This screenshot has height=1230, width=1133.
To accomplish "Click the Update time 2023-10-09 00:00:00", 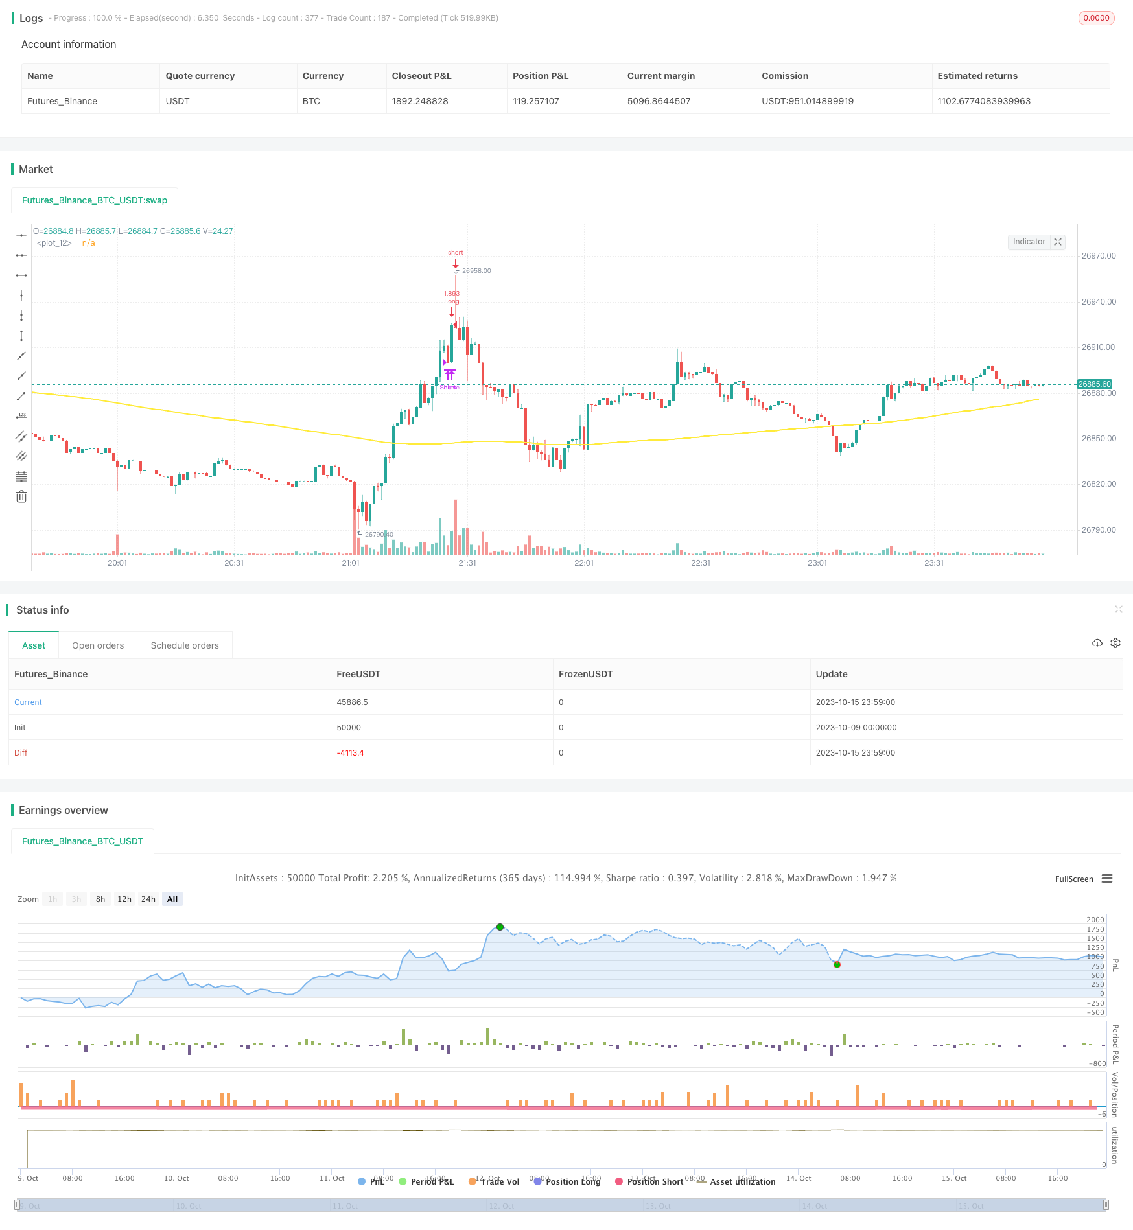I will coord(856,728).
